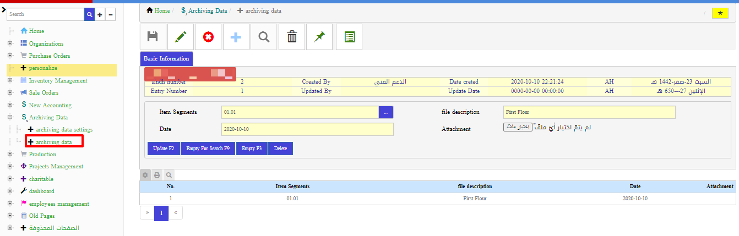Click the blue plus Add icon

pos(236,37)
